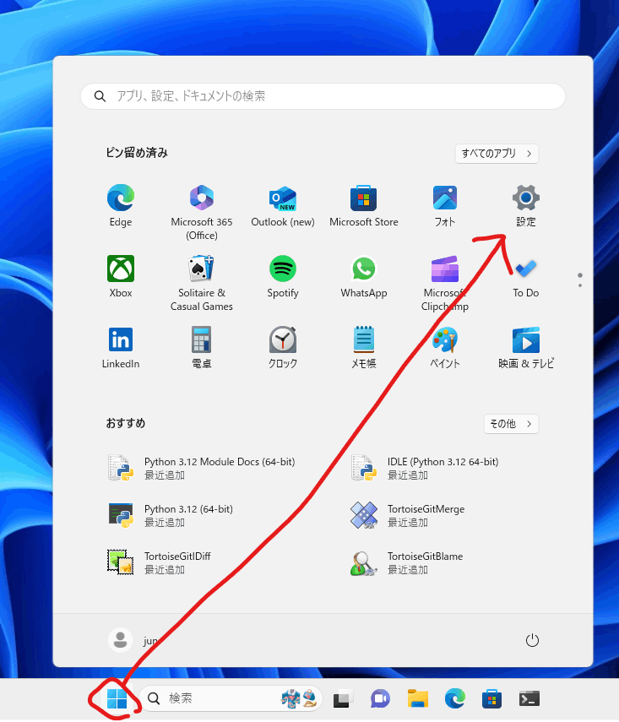619x722 pixels.
Task: Open the クロック app
Action: coord(283,348)
